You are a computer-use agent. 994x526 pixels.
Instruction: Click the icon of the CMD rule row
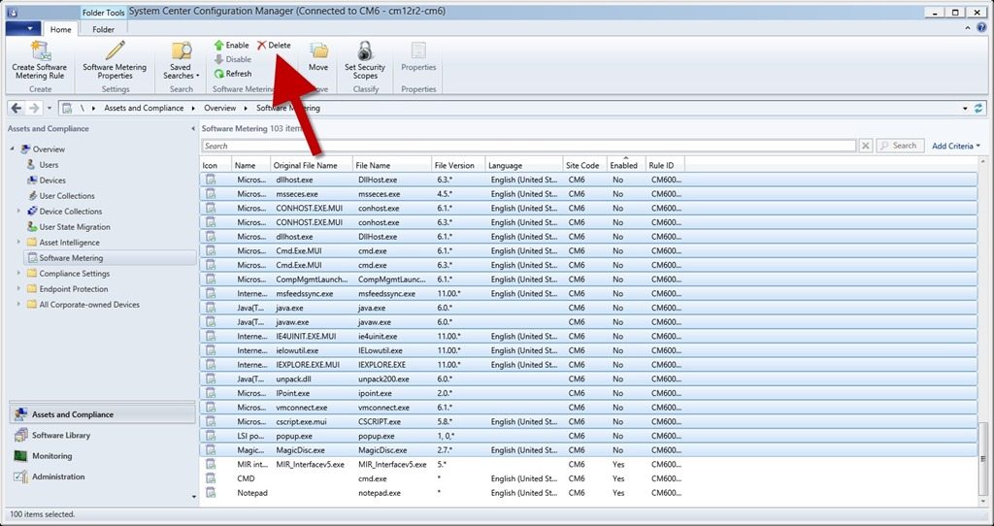210,478
